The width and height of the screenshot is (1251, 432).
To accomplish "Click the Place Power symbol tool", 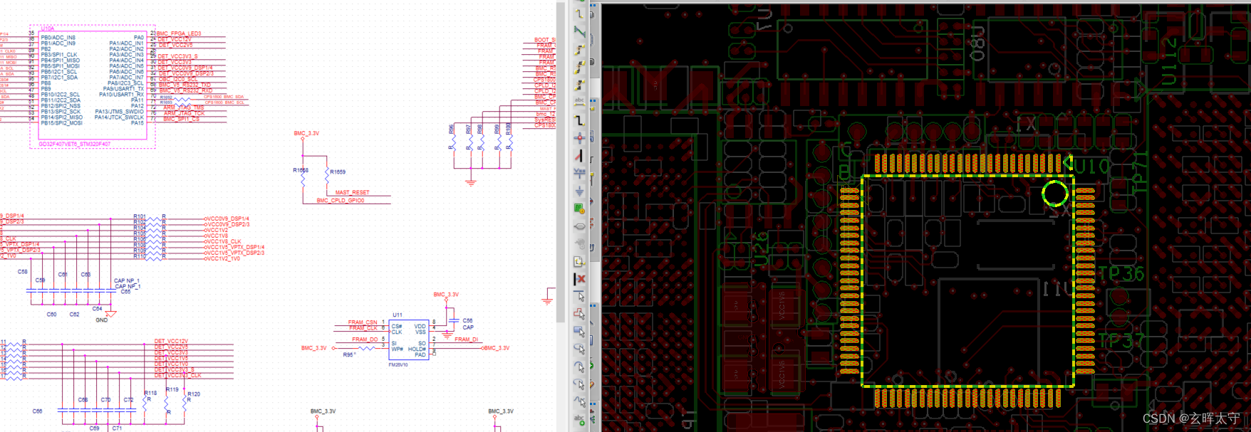I will pyautogui.click(x=579, y=173).
